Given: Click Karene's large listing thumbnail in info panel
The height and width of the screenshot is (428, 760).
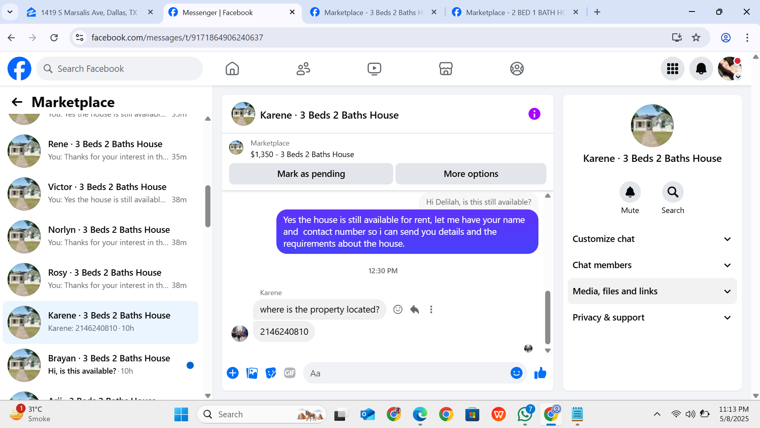Looking at the screenshot, I should click(652, 126).
